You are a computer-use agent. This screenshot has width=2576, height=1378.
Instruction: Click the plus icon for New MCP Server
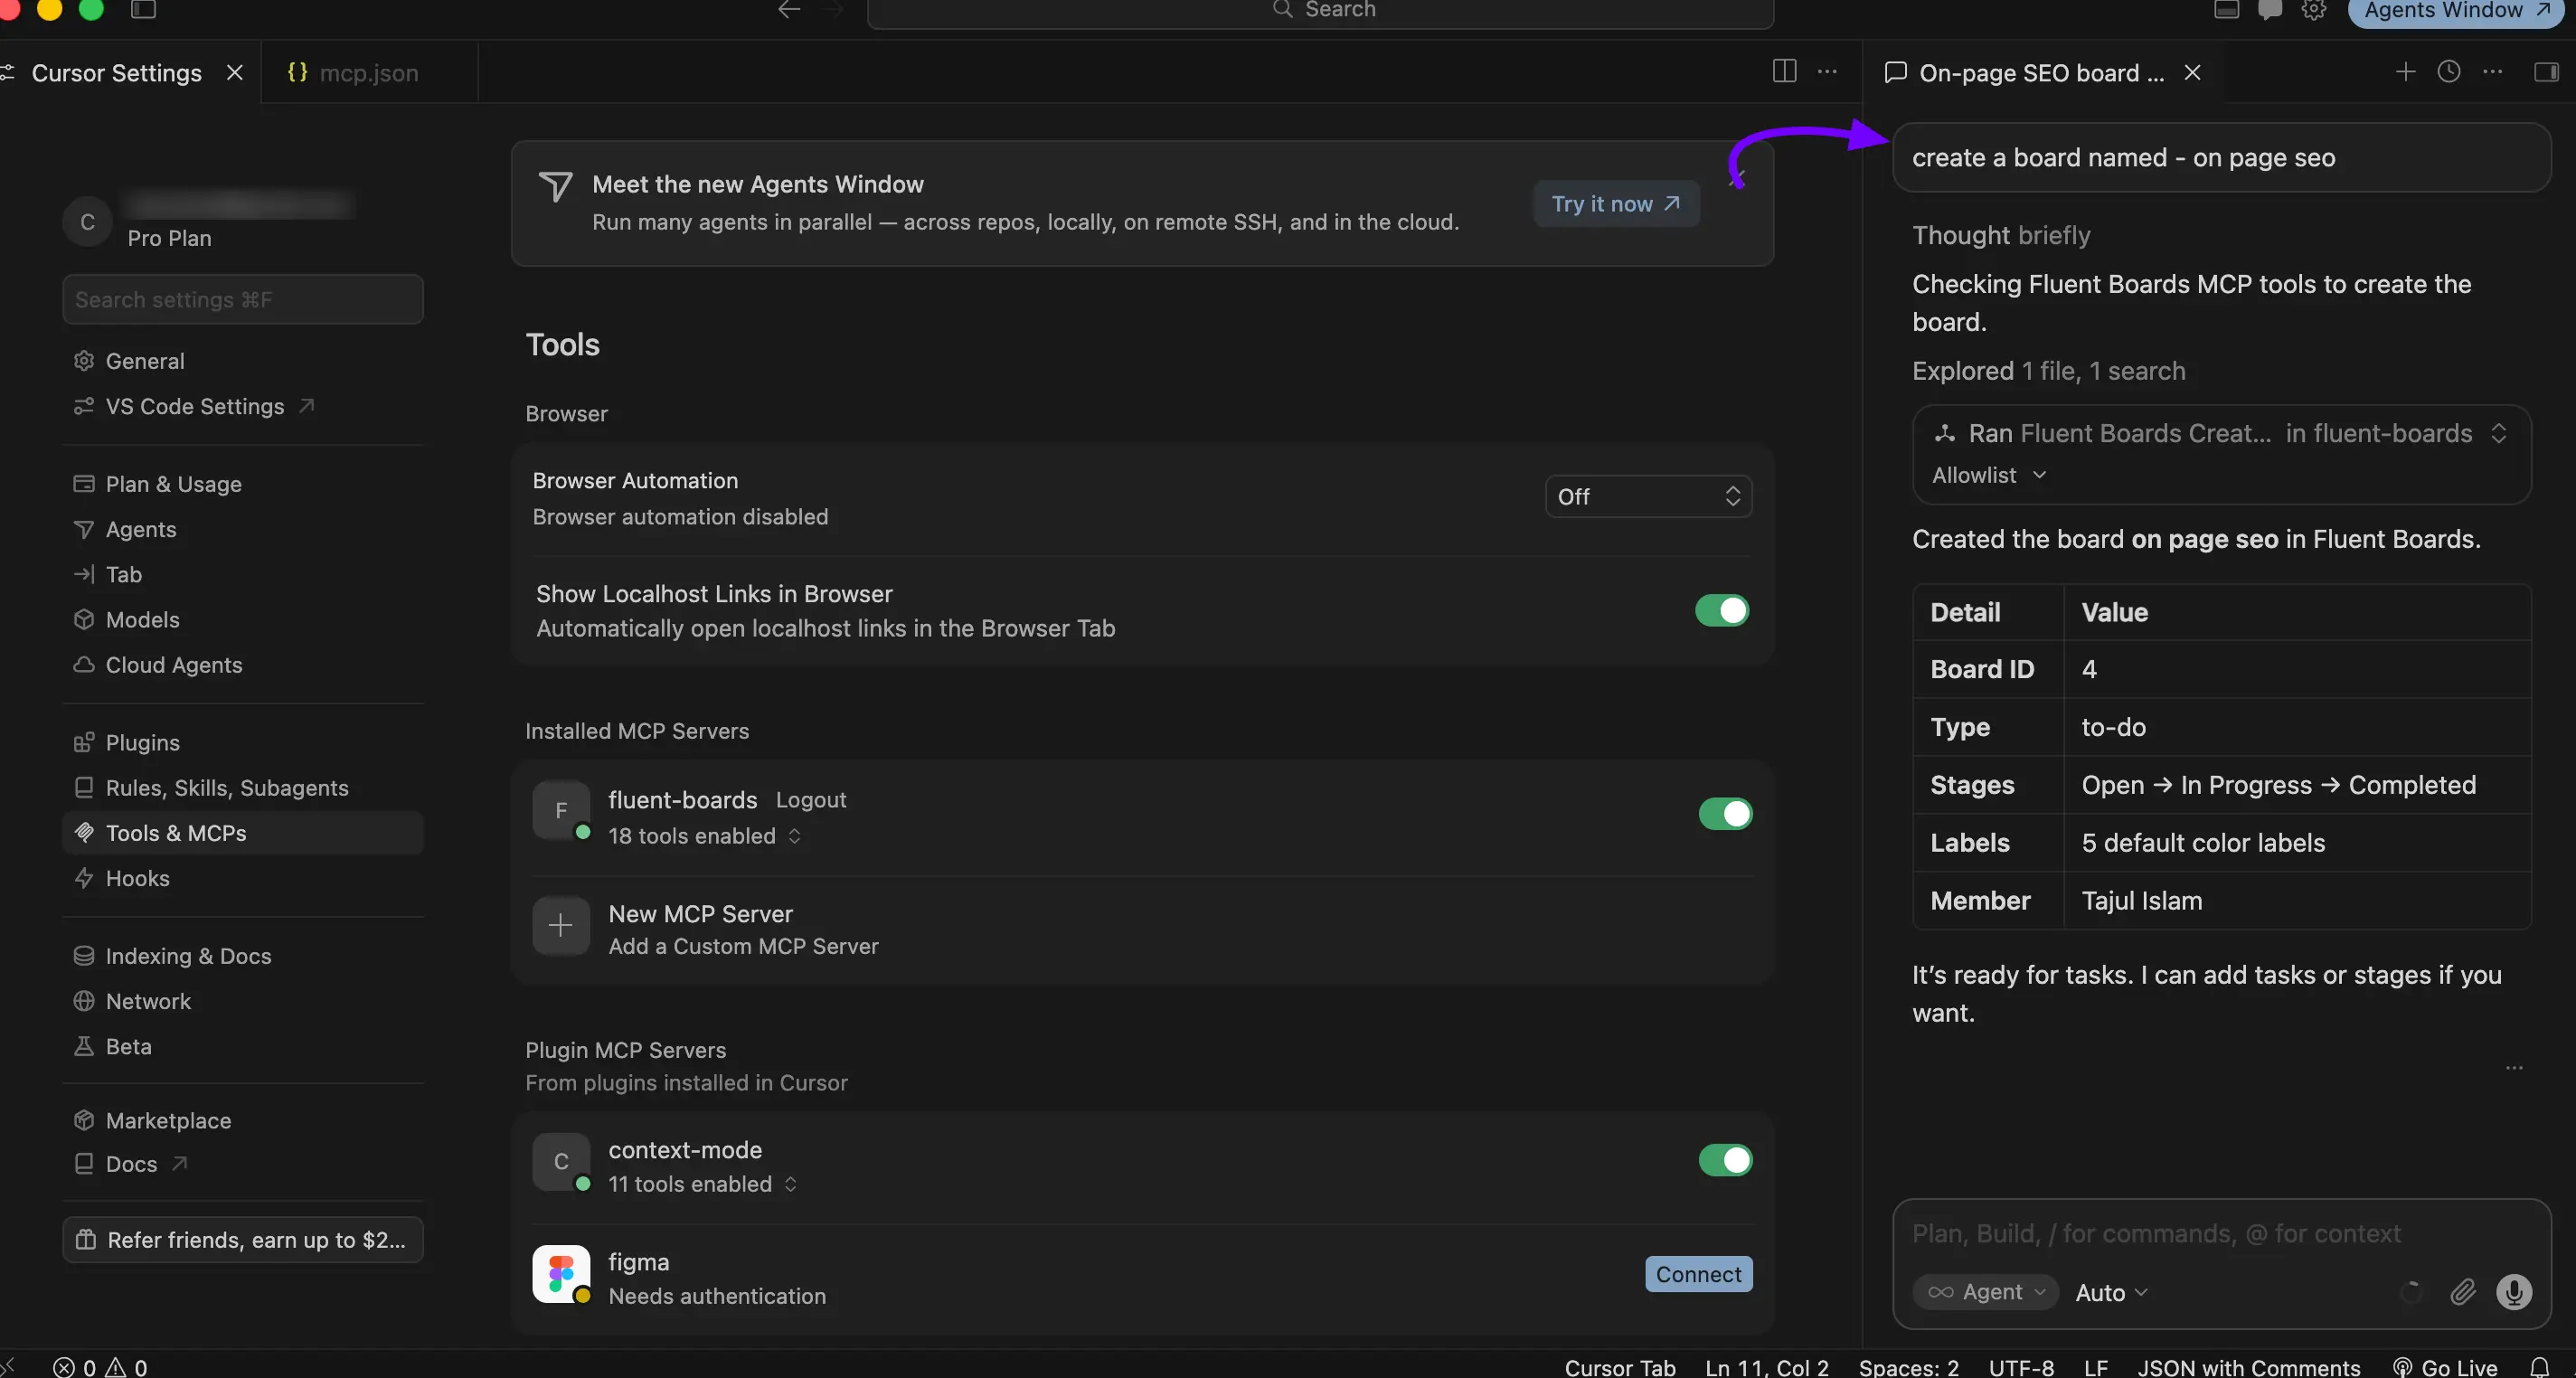click(x=561, y=926)
